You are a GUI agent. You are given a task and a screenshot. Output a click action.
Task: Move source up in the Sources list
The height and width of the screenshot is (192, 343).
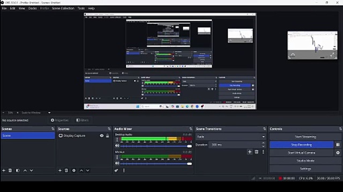81,170
